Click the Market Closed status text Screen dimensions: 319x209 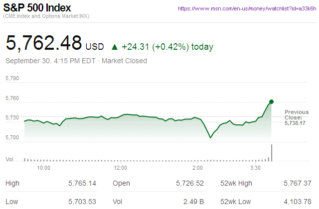124,61
